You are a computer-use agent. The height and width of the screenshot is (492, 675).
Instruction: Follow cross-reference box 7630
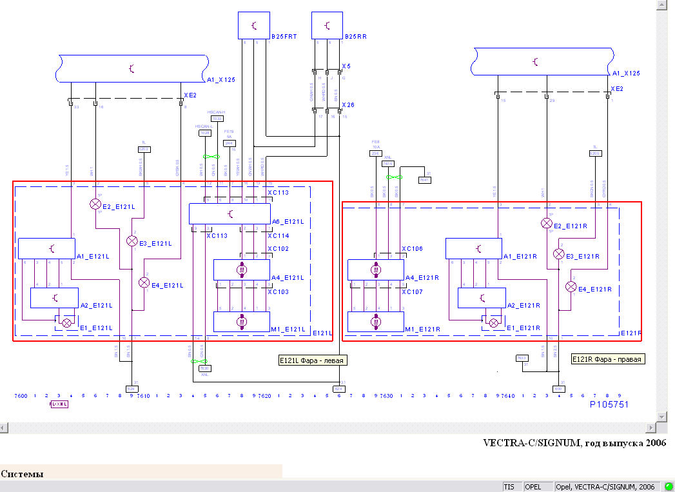tap(204, 368)
